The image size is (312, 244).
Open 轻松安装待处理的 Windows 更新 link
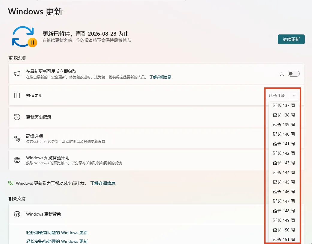[57, 241]
